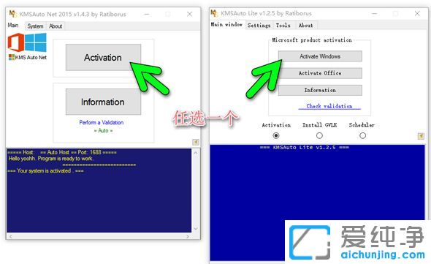Click the large Activation button
The image size is (431, 264).
pyautogui.click(x=103, y=57)
